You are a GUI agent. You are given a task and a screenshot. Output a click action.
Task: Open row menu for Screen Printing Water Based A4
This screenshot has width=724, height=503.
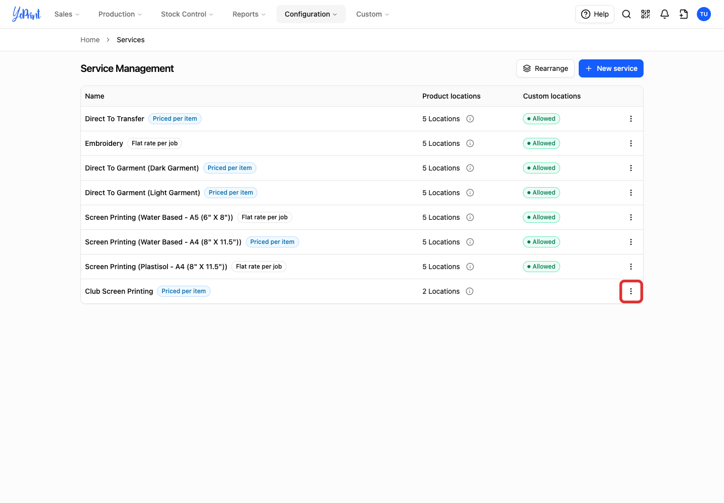point(631,242)
